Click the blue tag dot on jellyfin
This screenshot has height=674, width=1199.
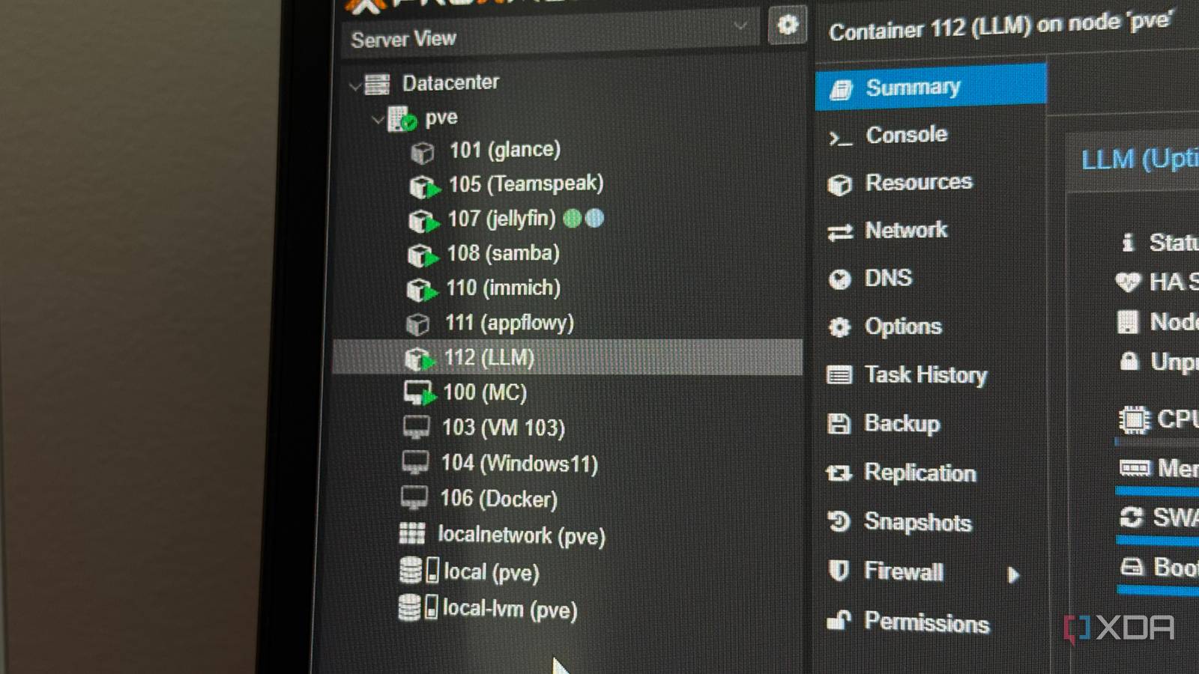[x=594, y=218]
